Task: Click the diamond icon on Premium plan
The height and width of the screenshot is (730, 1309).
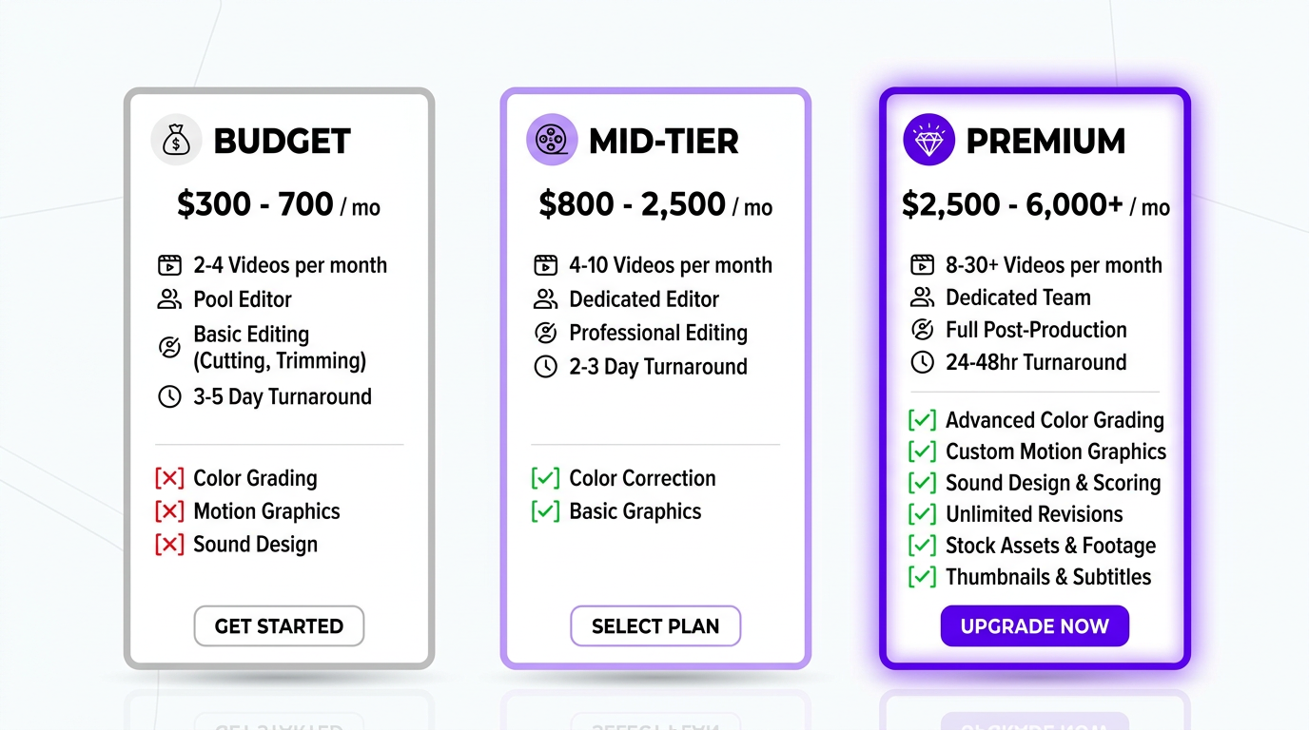Action: [929, 139]
